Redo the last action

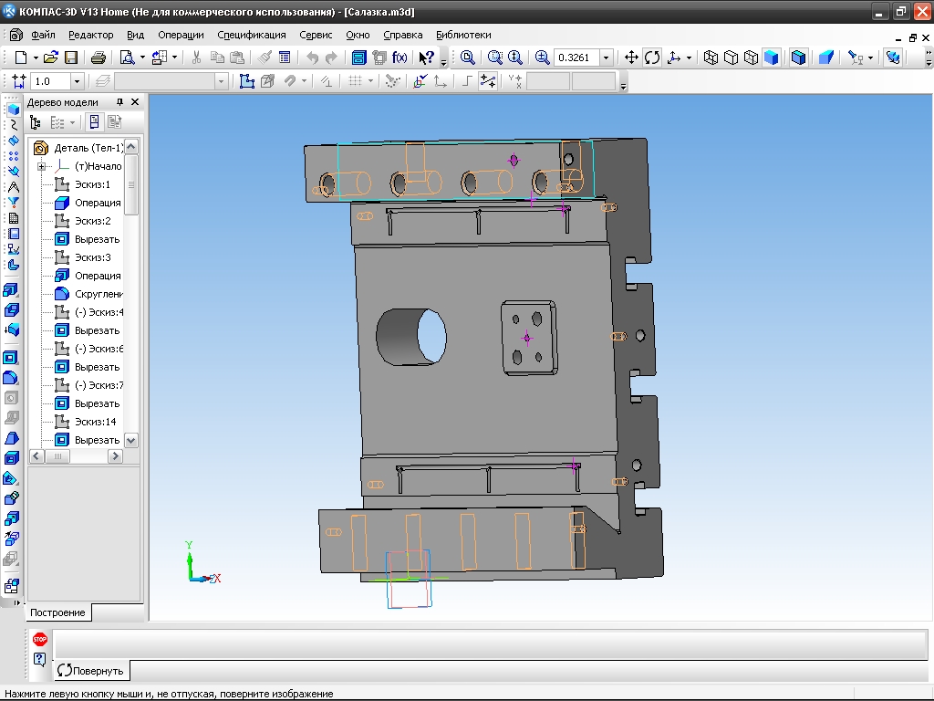pos(332,58)
